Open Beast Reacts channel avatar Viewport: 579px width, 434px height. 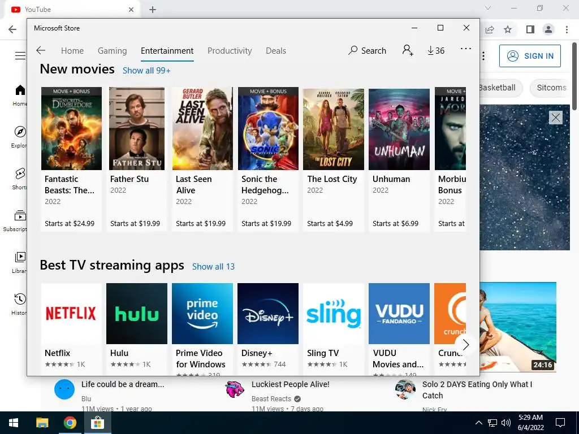(235, 389)
